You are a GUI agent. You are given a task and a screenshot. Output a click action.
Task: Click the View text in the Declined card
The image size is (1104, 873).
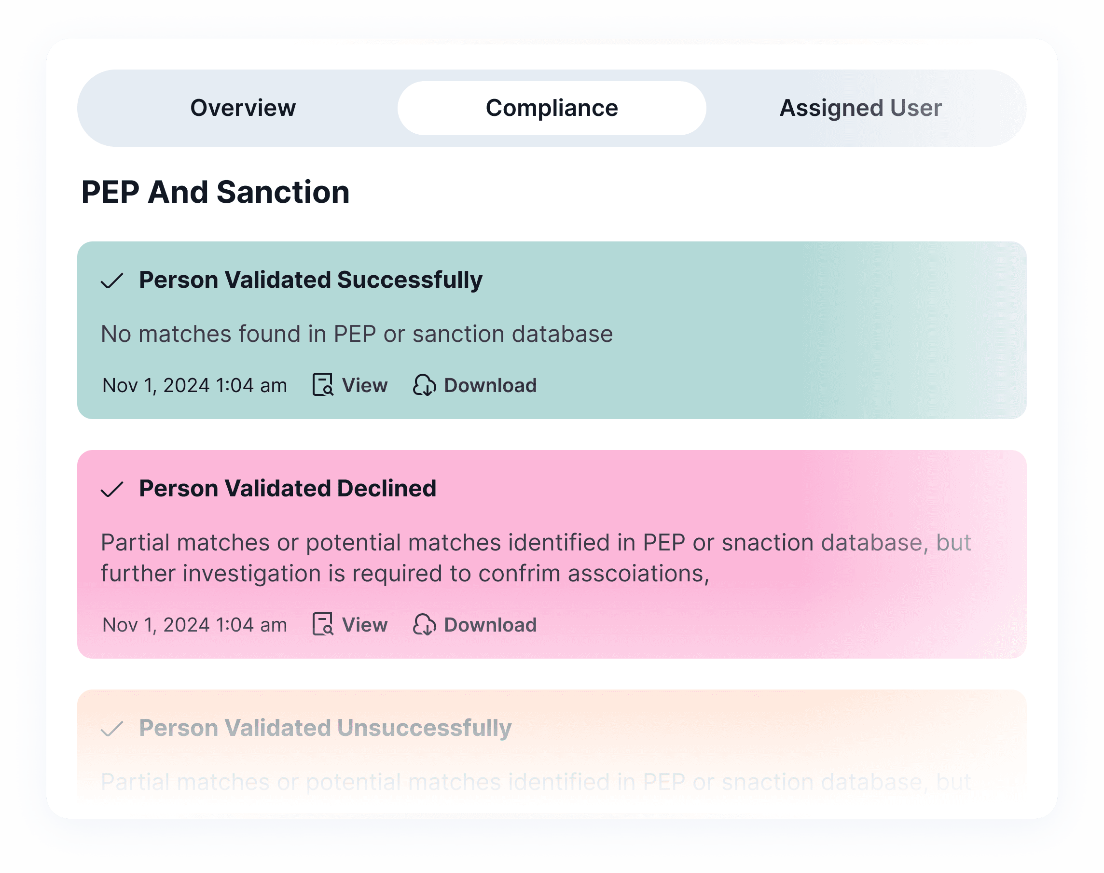[x=365, y=625]
